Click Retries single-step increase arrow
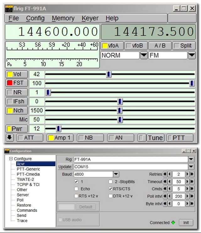 (187, 174)
